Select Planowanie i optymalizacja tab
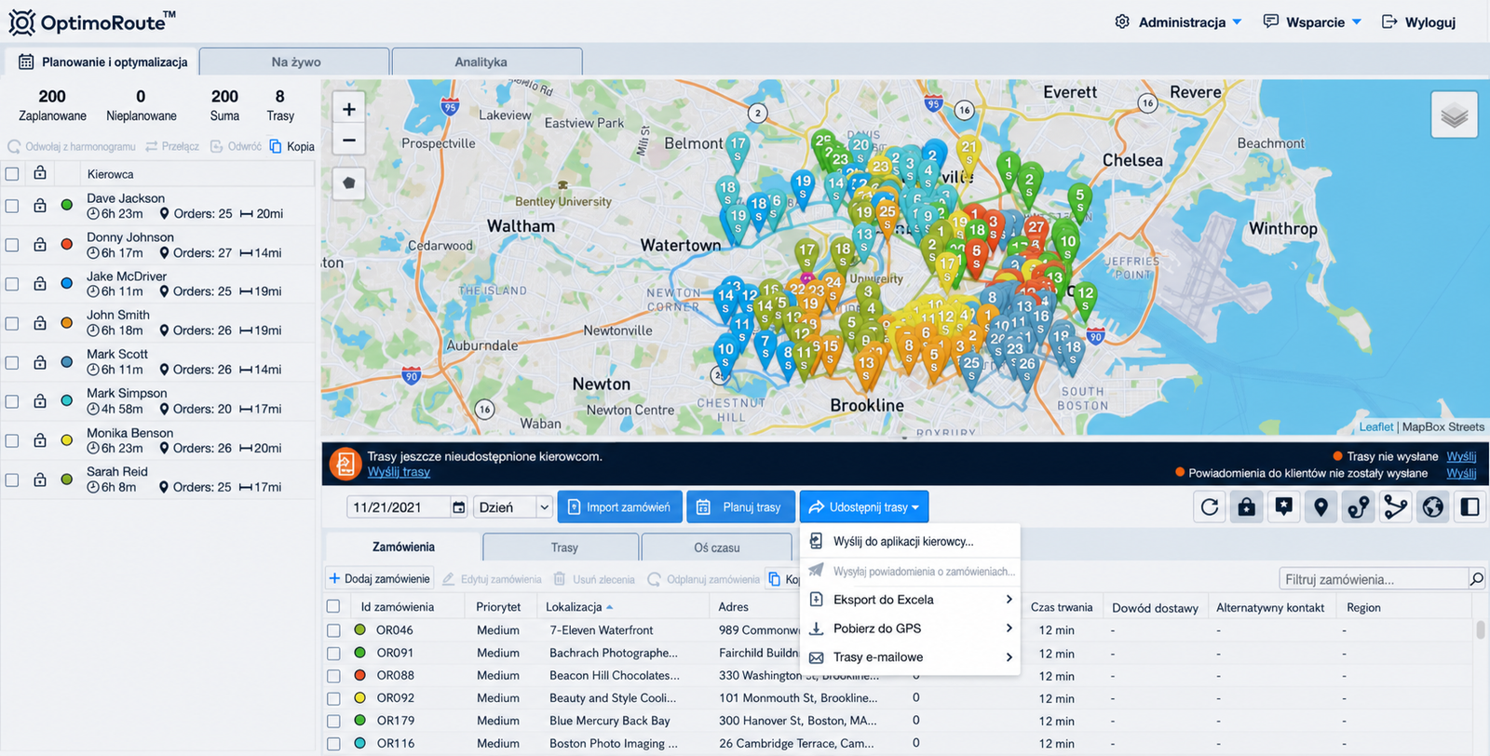Viewport: 1490px width, 756px height. 102,61
